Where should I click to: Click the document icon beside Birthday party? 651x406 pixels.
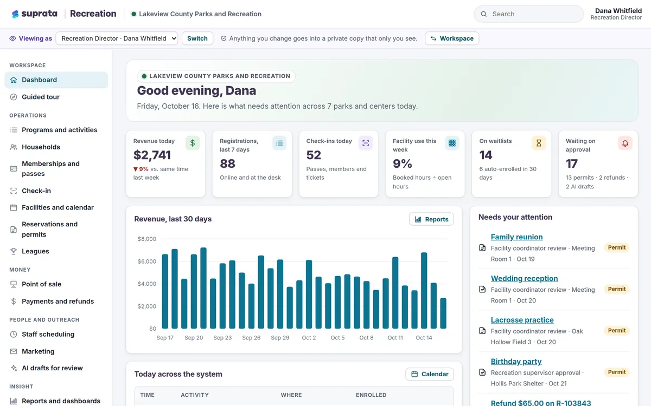pos(482,372)
